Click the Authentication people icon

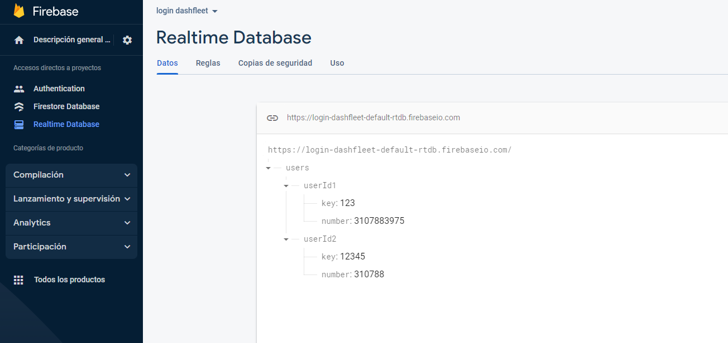[x=19, y=89]
